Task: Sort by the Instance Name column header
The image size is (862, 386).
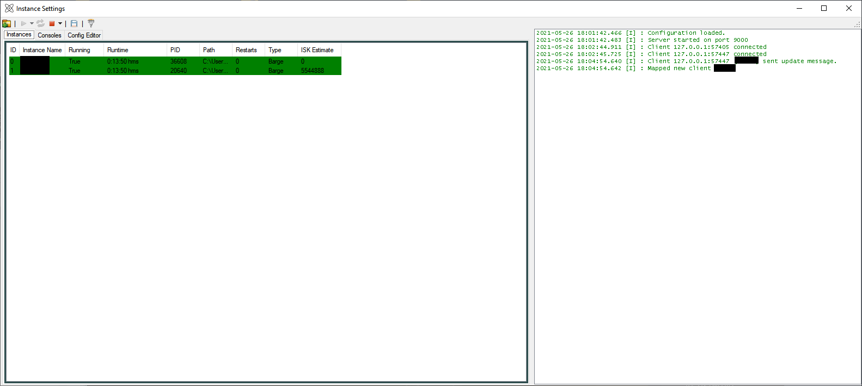Action: coord(42,50)
